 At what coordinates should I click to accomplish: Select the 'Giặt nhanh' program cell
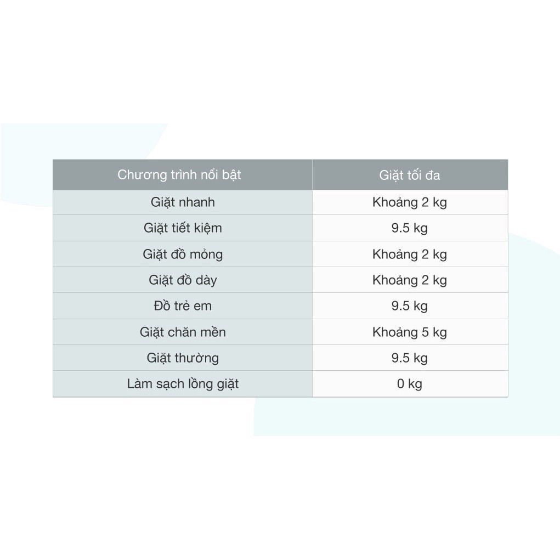[183, 202]
